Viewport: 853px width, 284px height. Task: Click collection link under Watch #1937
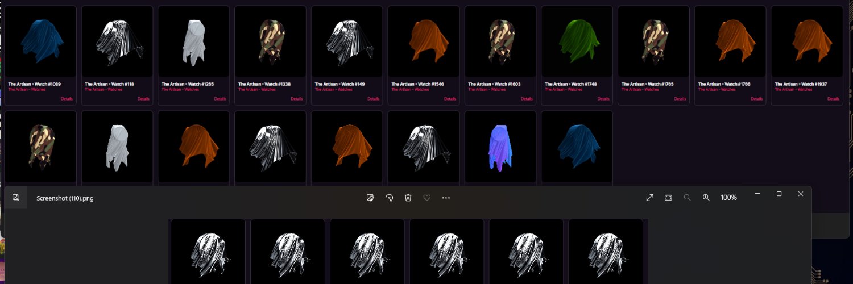[x=794, y=89]
